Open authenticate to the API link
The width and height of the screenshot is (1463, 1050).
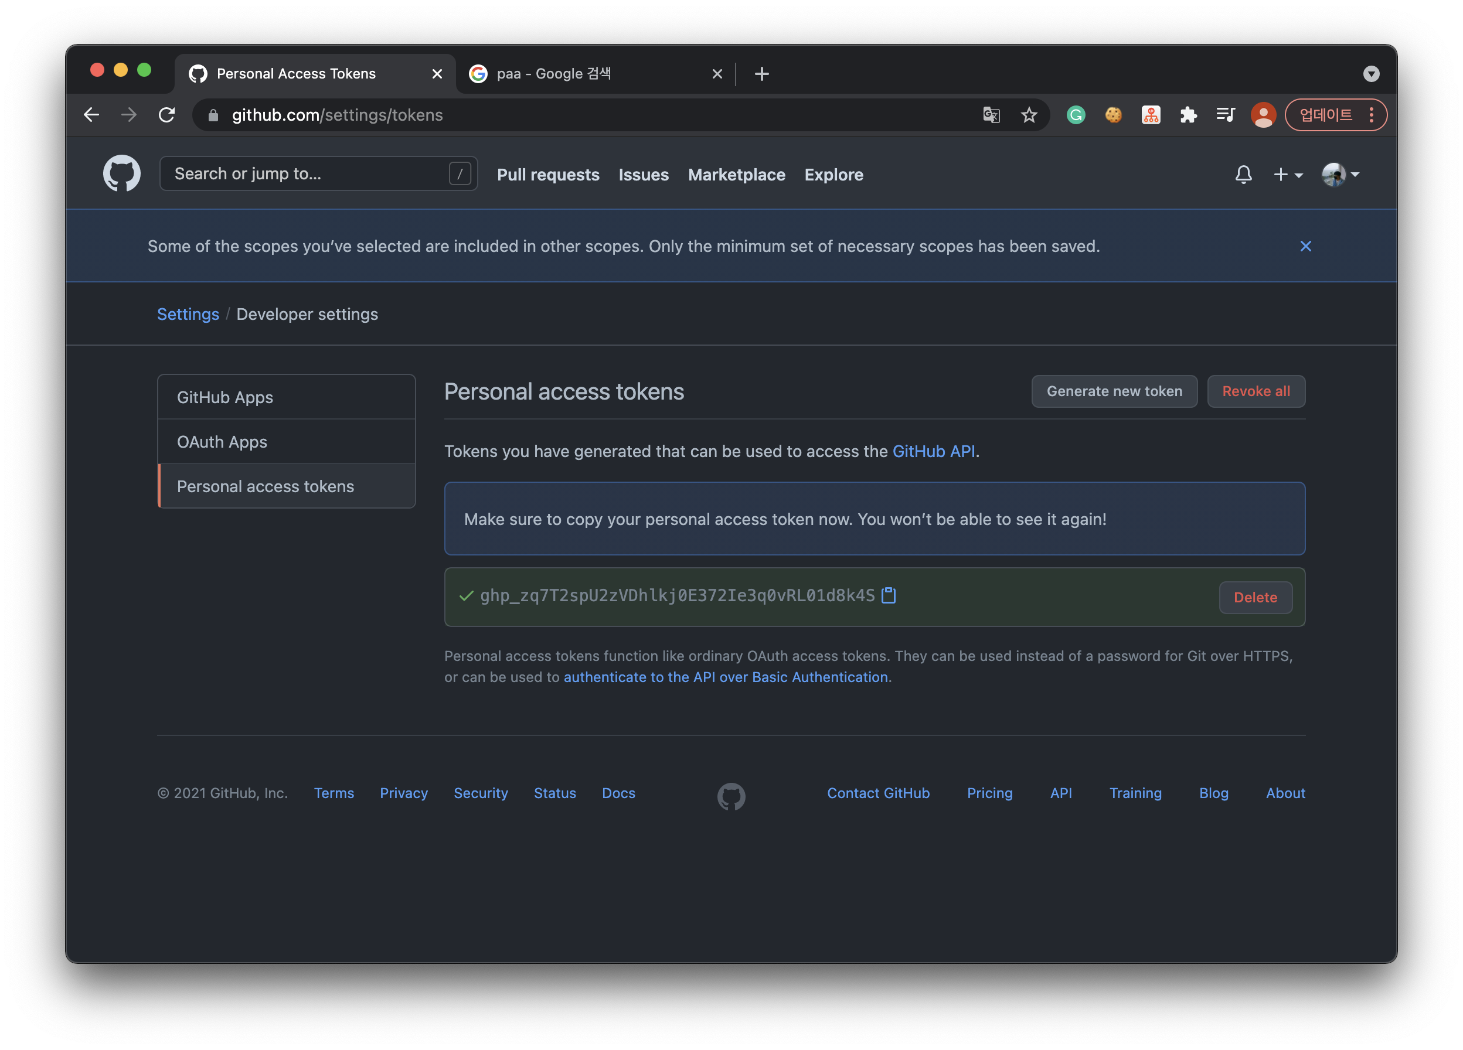(725, 677)
